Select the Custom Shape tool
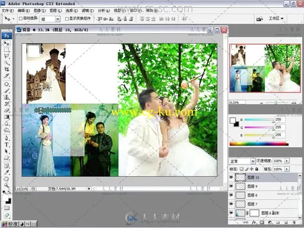This screenshot has height=228, width=304. (x=7, y=158)
